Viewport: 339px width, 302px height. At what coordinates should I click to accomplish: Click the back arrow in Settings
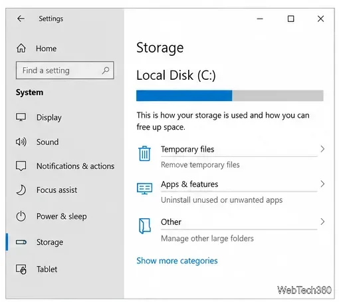click(21, 19)
